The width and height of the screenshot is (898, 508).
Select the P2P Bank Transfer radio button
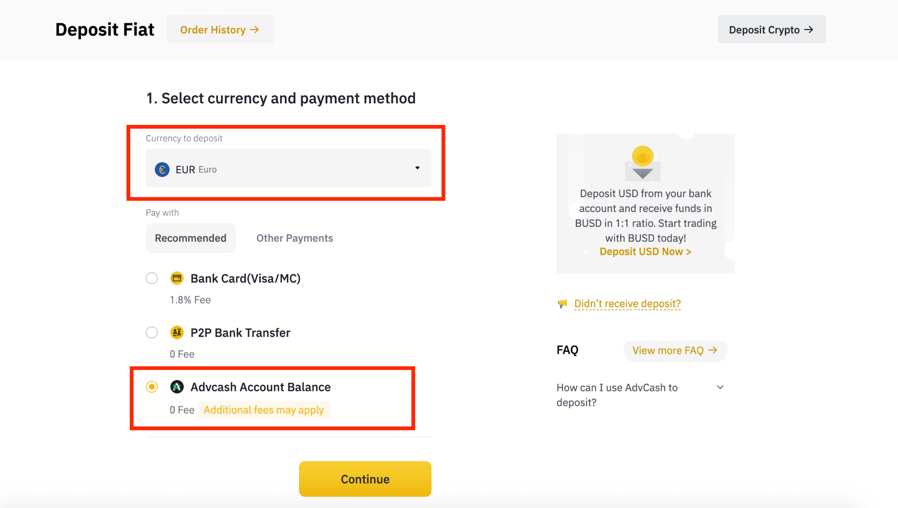(151, 332)
